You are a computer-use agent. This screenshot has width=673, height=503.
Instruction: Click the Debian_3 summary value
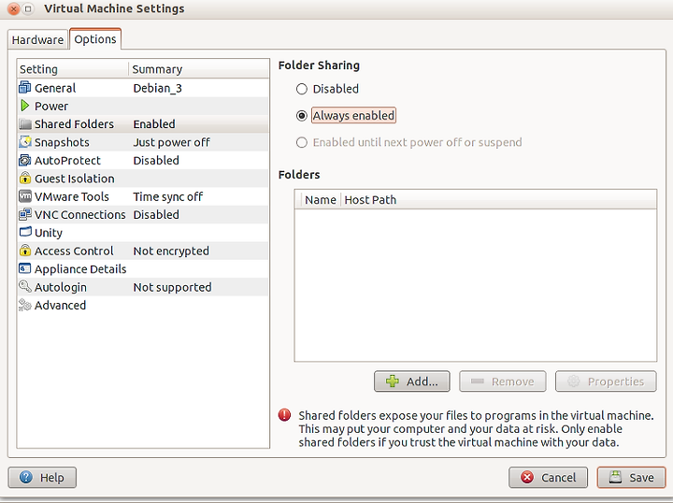(x=158, y=88)
